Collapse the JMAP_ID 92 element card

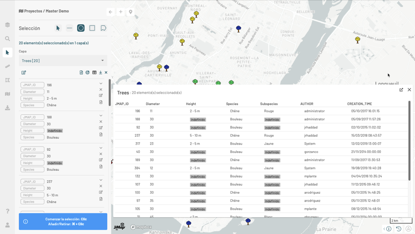tap(101, 148)
